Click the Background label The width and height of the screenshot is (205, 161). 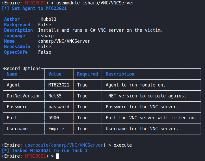(17, 25)
